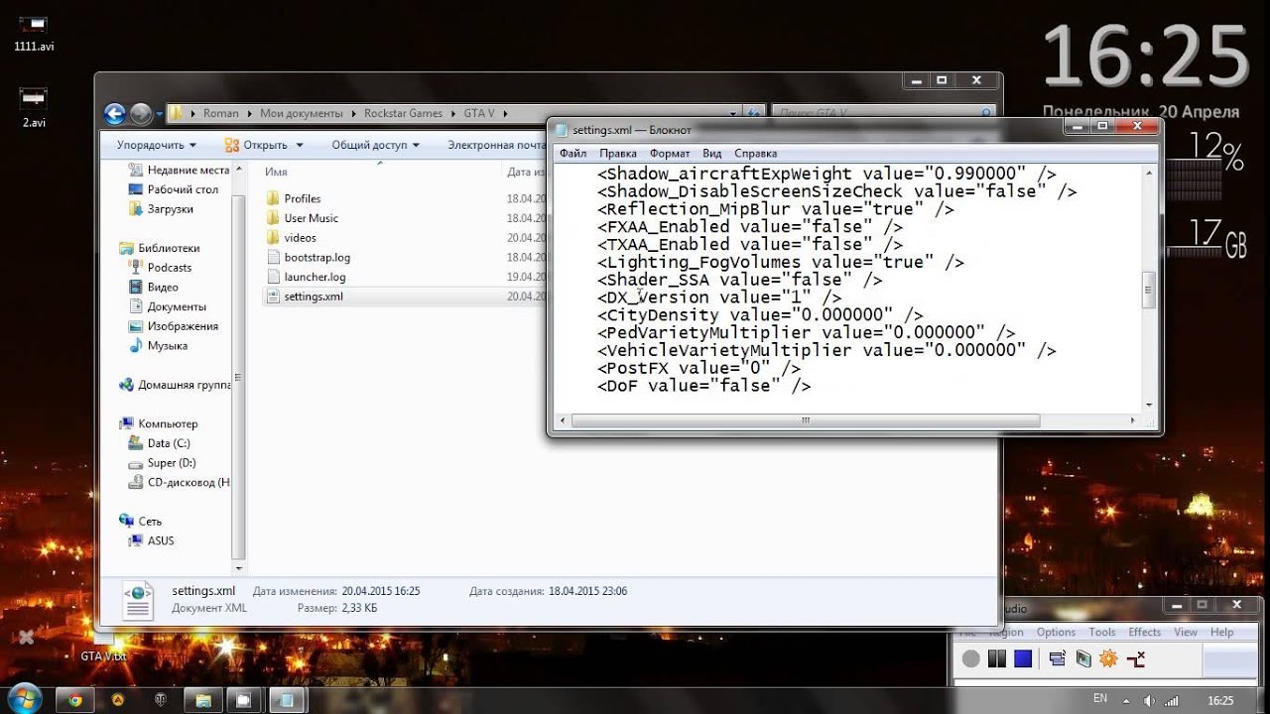This screenshot has width=1270, height=714.
Task: Open Notepad's Вид menu
Action: 711,154
